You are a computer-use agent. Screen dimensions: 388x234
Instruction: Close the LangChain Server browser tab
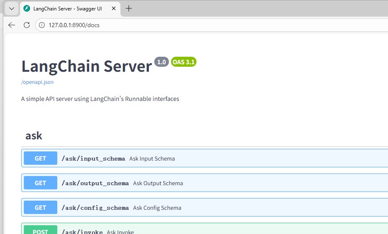113,8
